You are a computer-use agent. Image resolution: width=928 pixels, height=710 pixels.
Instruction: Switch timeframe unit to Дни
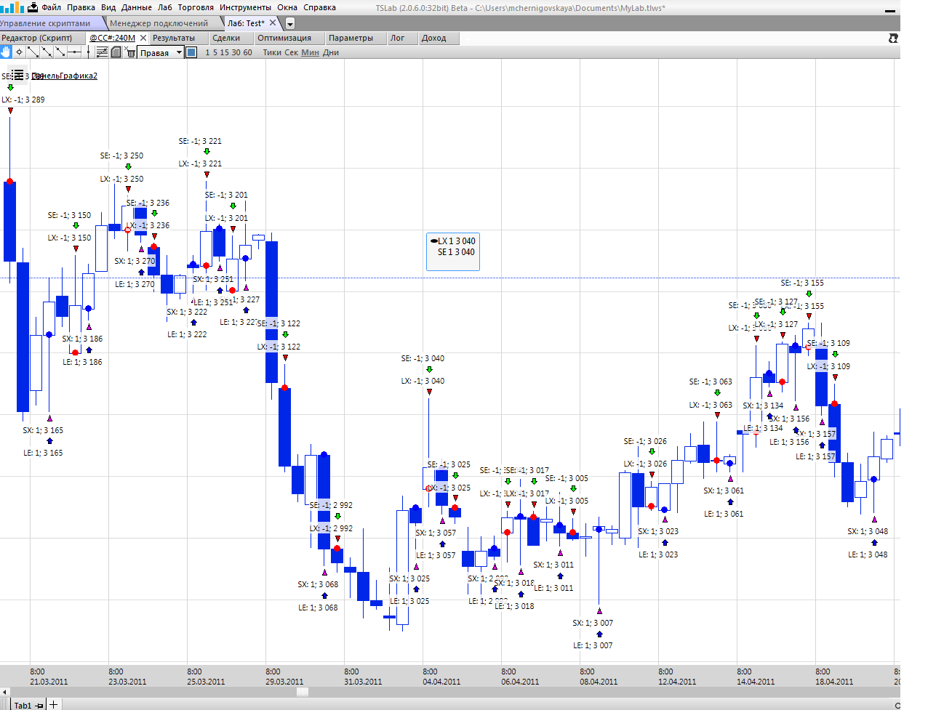pos(331,52)
